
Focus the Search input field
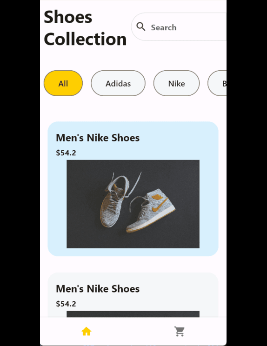179,27
